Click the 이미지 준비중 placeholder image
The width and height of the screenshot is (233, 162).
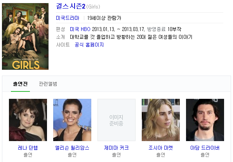point(116,120)
